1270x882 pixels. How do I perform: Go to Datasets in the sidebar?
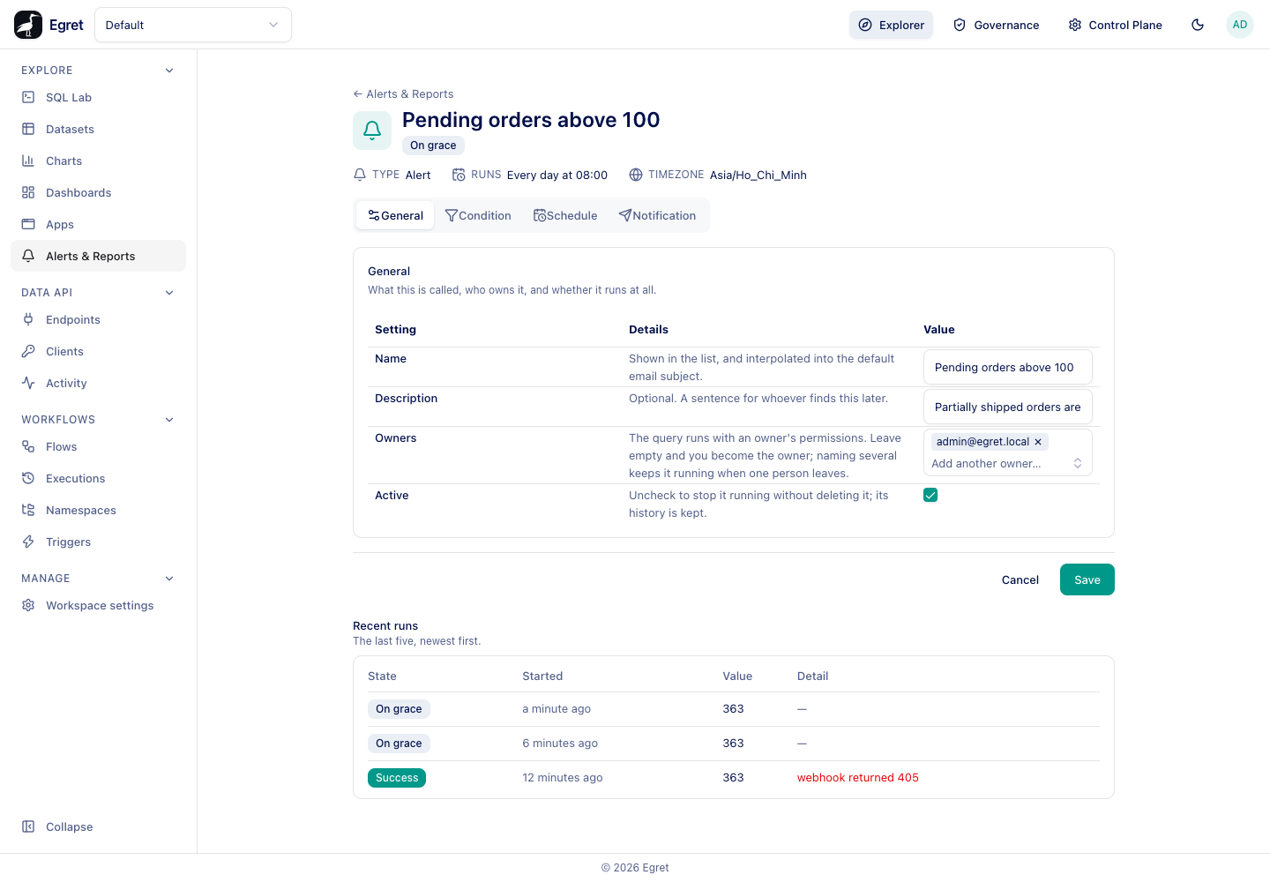[98, 129]
